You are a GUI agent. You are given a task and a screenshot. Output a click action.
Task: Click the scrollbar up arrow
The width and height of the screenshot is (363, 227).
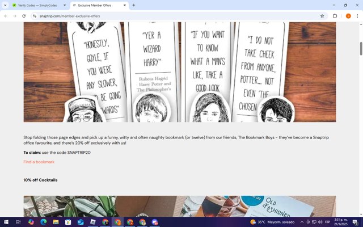coord(361,24)
